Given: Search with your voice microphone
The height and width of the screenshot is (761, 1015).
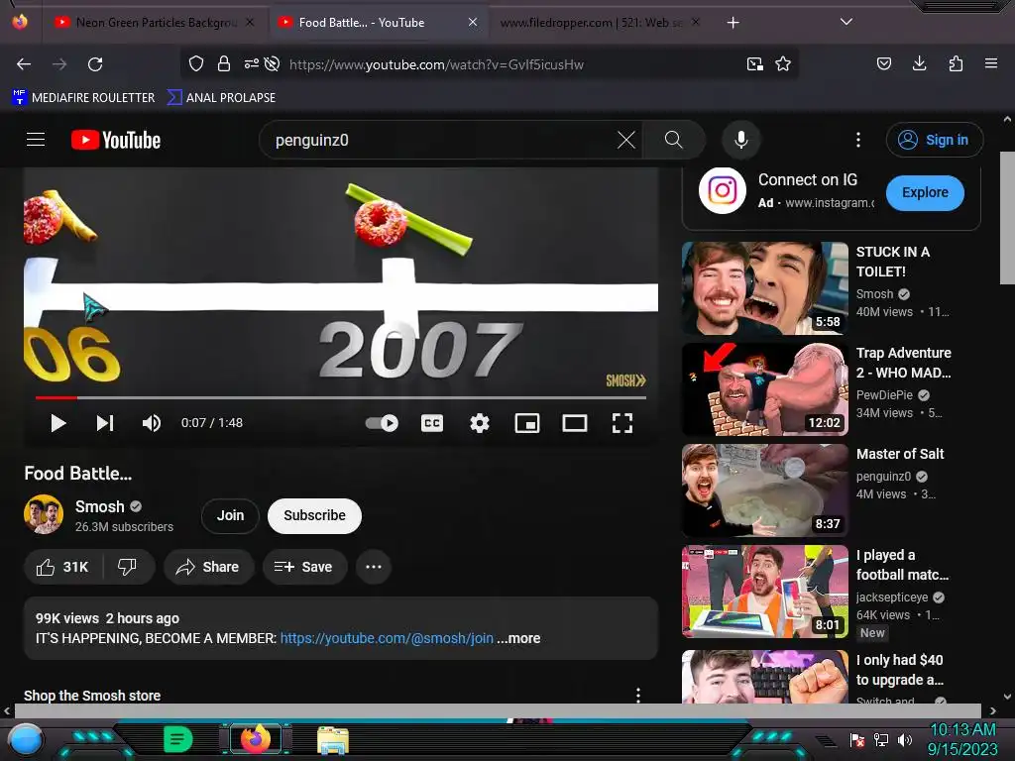Looking at the screenshot, I should [741, 140].
